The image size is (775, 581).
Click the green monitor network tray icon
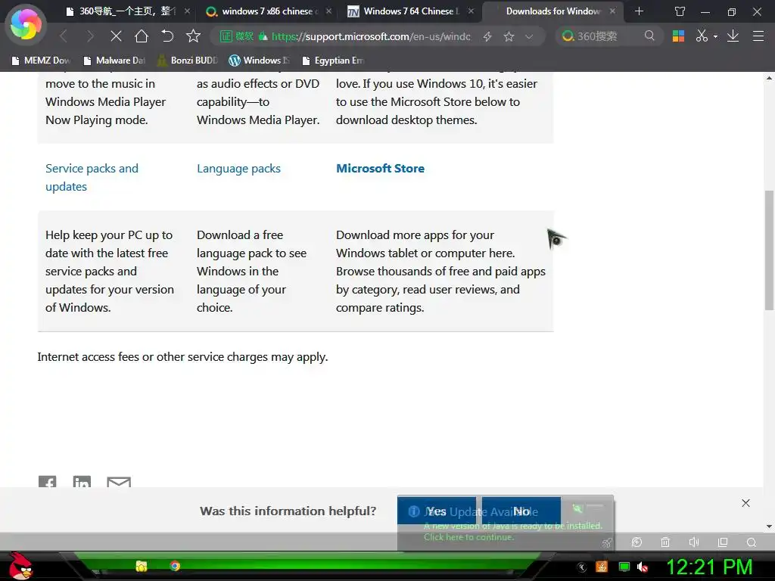[624, 567]
